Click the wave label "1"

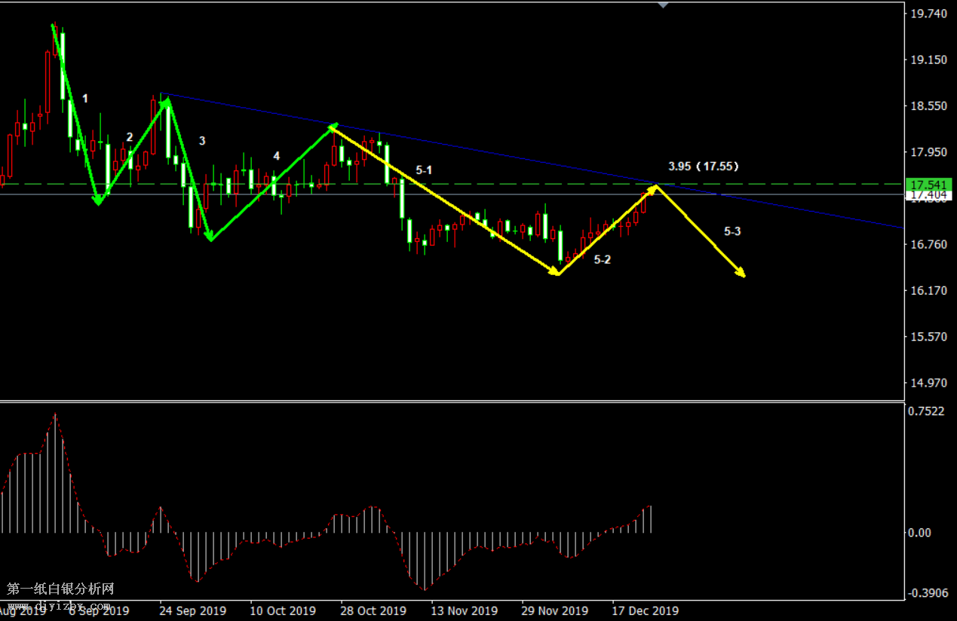85,99
